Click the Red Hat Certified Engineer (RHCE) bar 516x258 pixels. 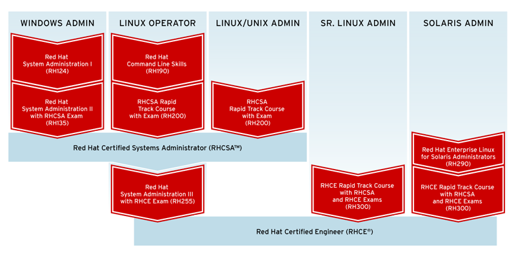point(315,232)
